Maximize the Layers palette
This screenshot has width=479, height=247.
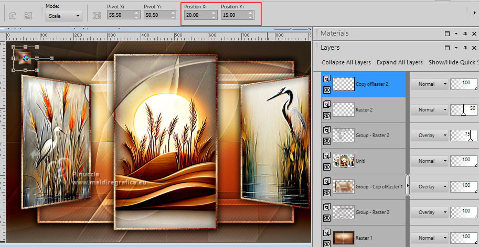(447, 48)
